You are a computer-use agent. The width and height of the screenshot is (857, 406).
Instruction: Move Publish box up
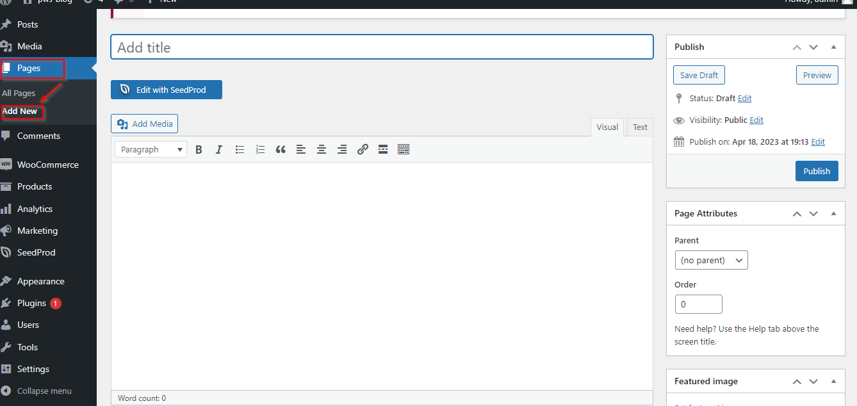pyautogui.click(x=797, y=47)
